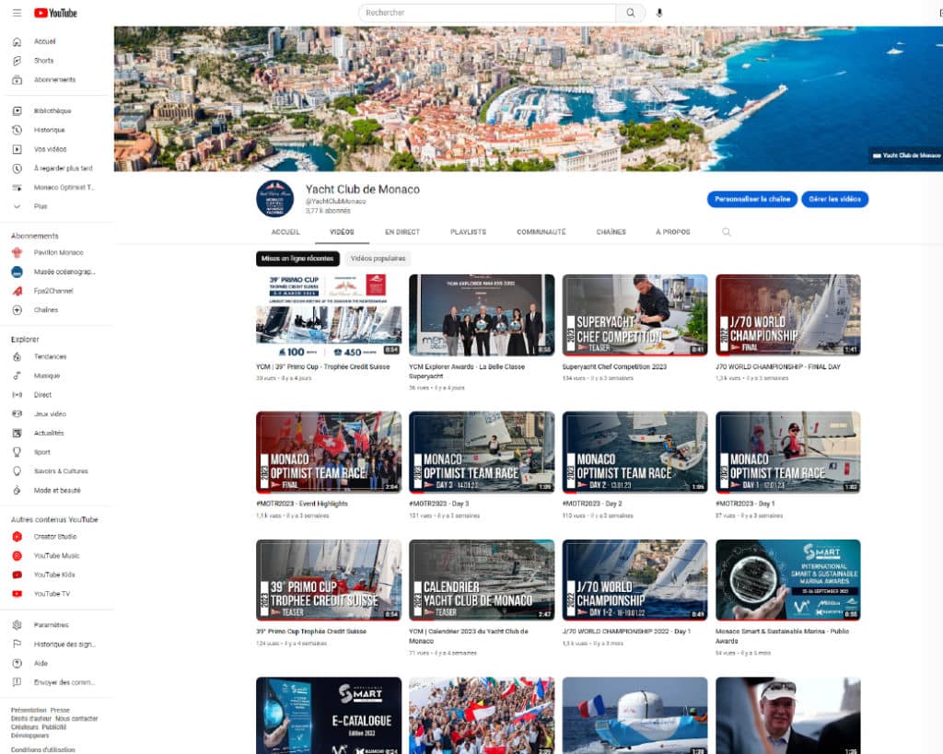The width and height of the screenshot is (943, 754).
Task: Click Personnaliser la chaîne button
Action: pyautogui.click(x=751, y=199)
